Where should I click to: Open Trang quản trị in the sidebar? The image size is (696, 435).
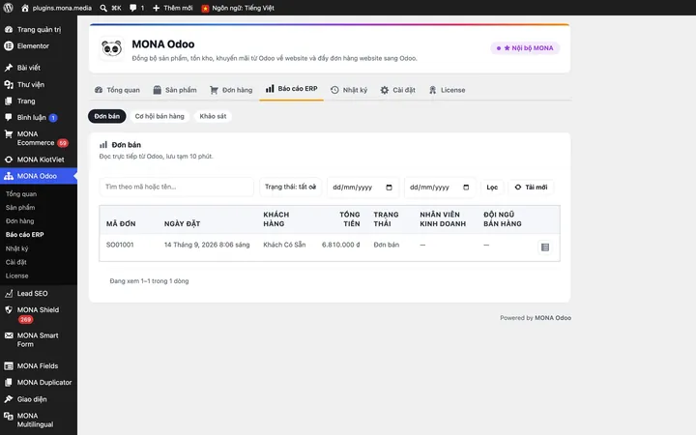39,29
